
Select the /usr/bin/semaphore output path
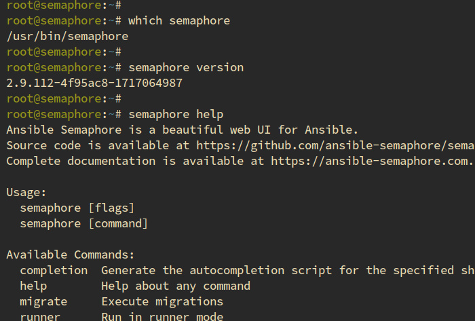[x=67, y=36]
